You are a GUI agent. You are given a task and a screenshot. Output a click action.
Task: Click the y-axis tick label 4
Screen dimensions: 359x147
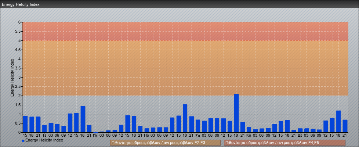point(20,59)
